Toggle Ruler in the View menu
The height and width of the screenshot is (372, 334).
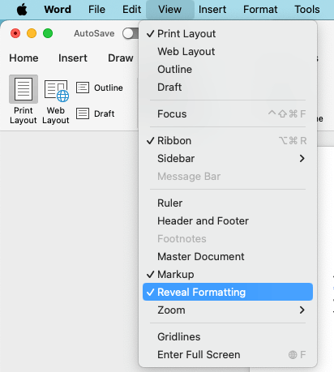tap(228, 203)
